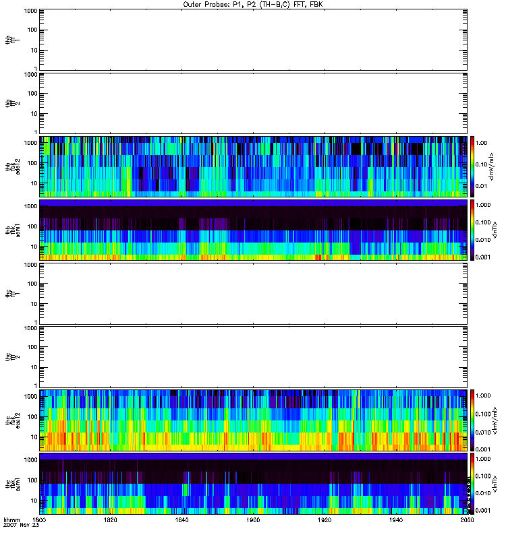Screen dimensions: 506x539
Task: Click the color bar beside thb scm1 spectrogram
Action: click(473, 230)
